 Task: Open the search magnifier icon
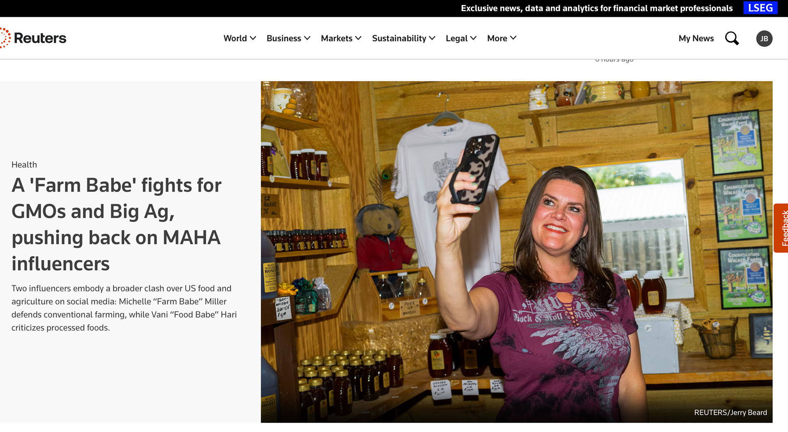pyautogui.click(x=732, y=38)
